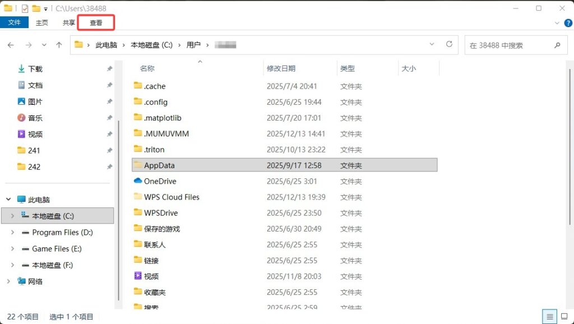Viewport: 574px width, 324px height.
Task: Switch to the 主页 ribbon tab
Action: coord(41,22)
